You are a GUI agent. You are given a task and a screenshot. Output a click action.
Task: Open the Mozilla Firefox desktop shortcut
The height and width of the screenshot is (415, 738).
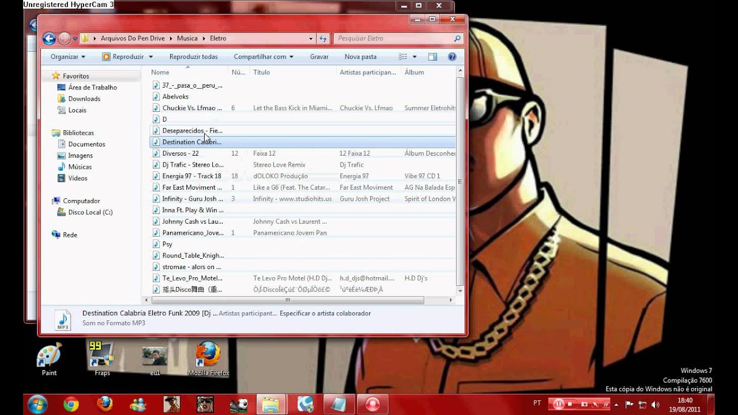[x=208, y=359]
